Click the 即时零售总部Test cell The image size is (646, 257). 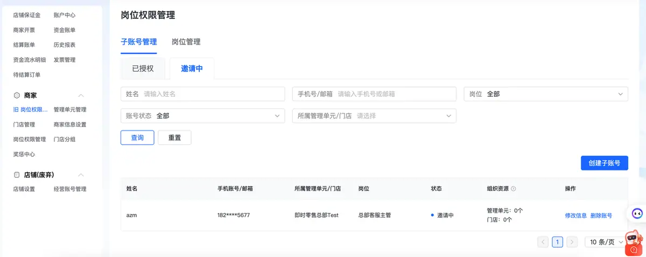317,215
